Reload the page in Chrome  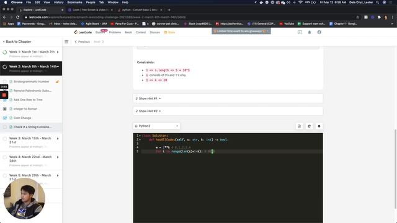click(18, 17)
